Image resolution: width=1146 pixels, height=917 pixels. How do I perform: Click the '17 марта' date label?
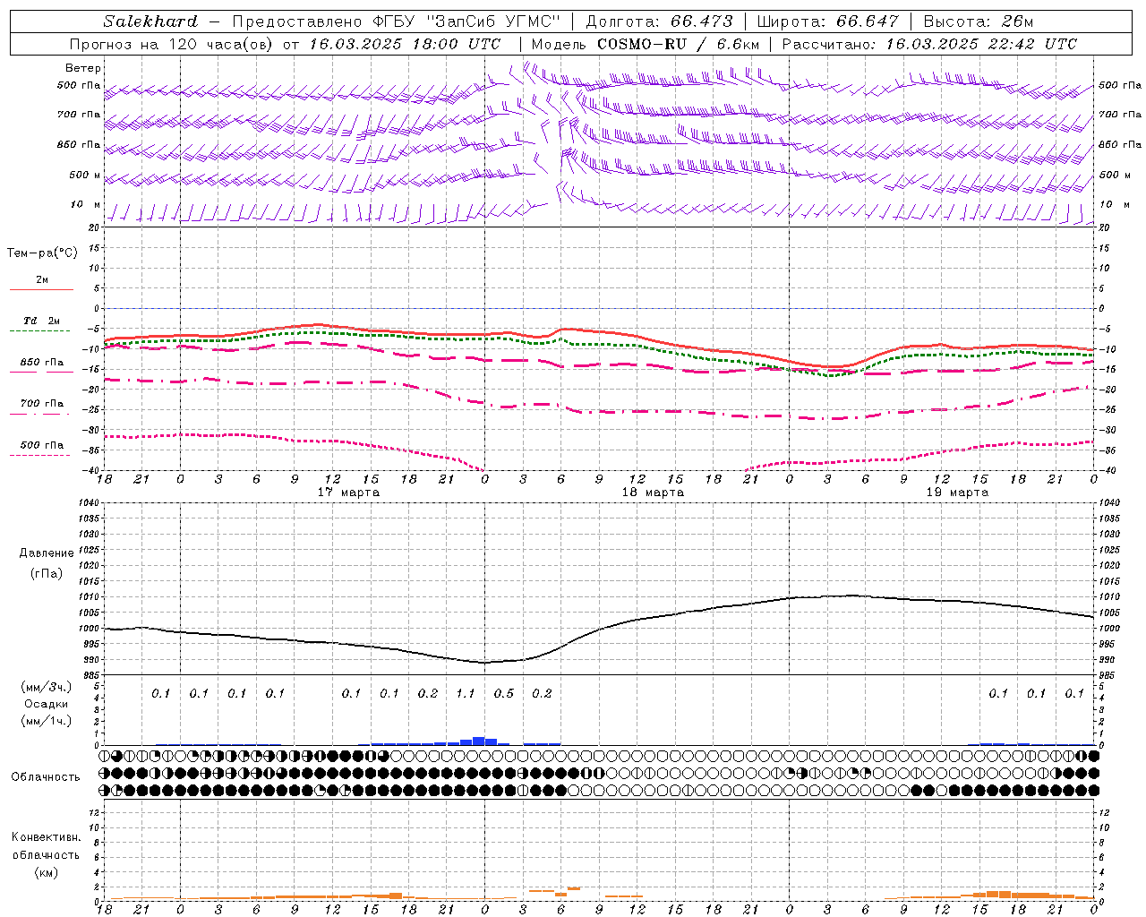click(x=349, y=493)
